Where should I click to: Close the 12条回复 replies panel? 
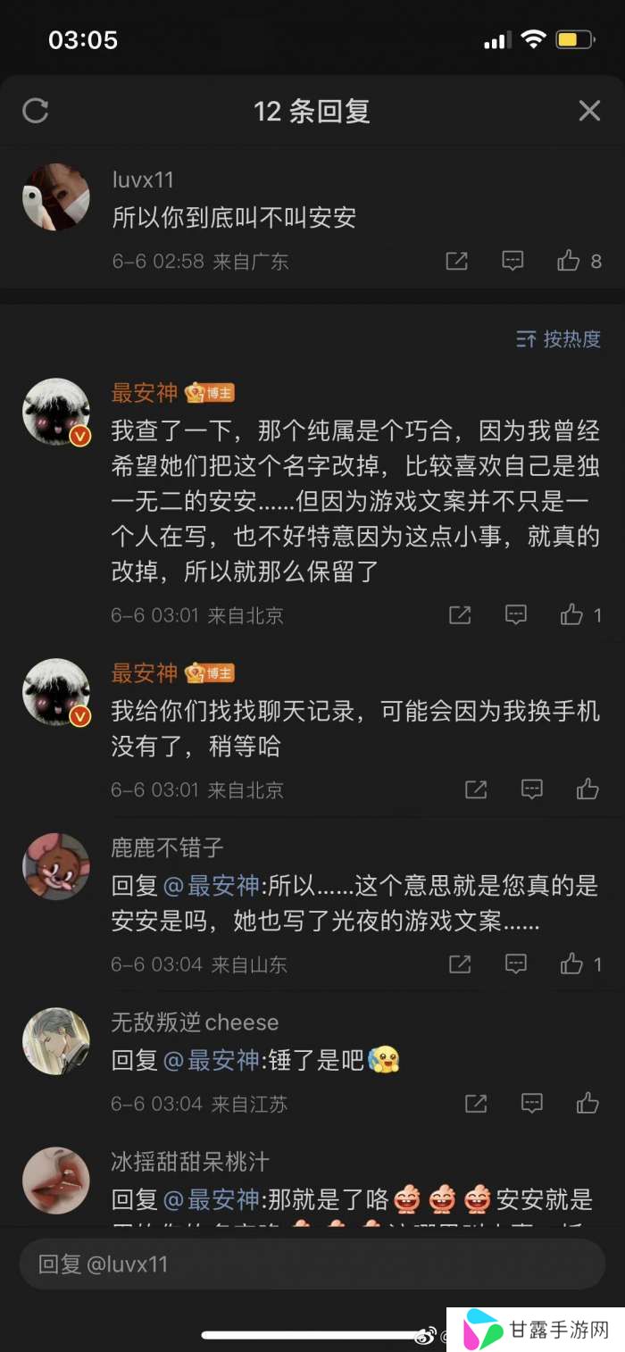pyautogui.click(x=589, y=111)
